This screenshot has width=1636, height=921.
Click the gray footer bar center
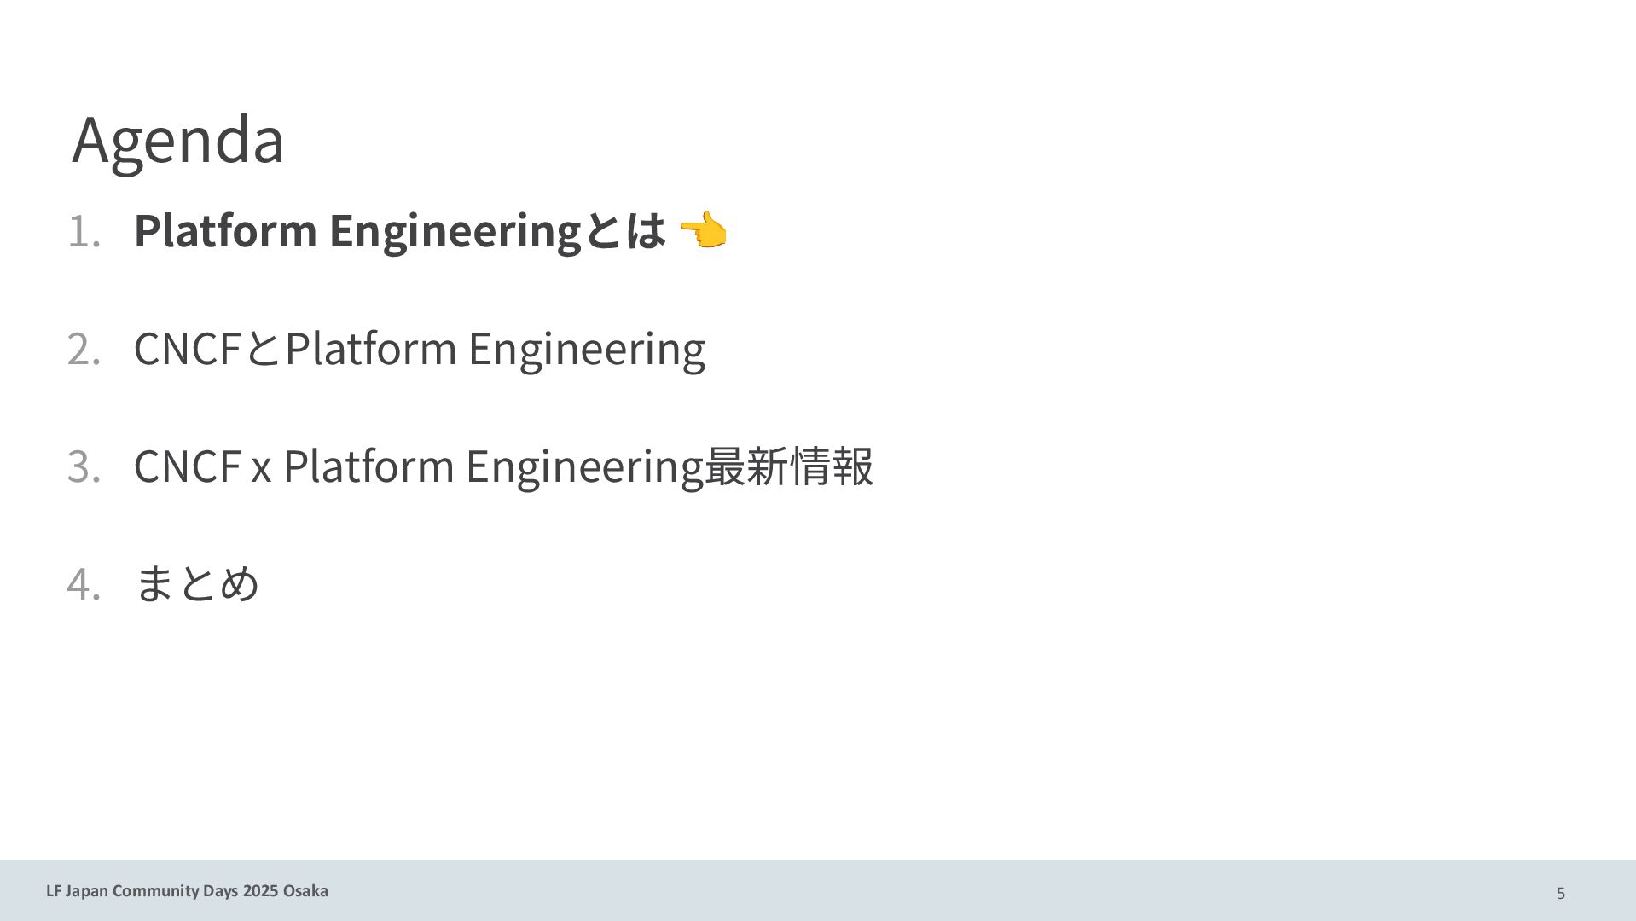(818, 890)
